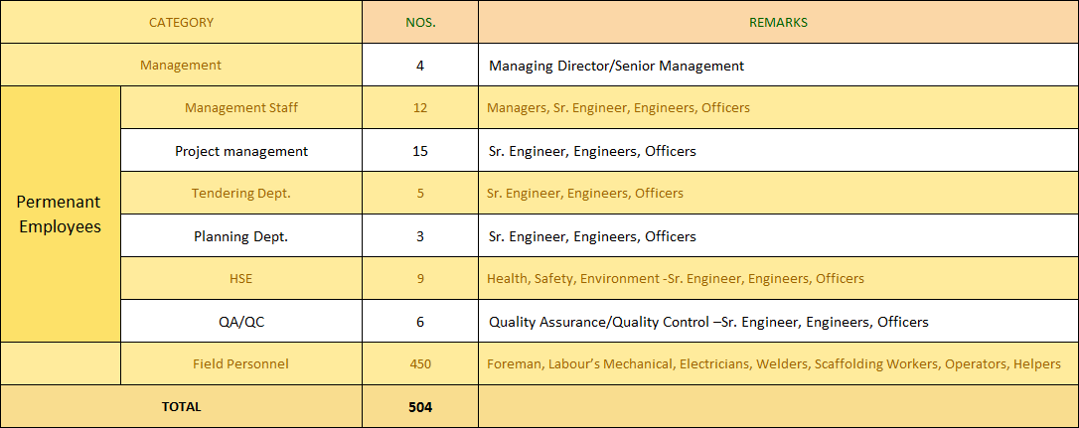Click the Management Staff cell
The height and width of the screenshot is (428, 1079).
pyautogui.click(x=240, y=107)
